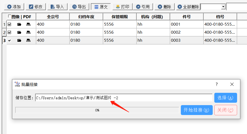Open folder icon in row 1

pyautogui.click(x=19, y=25)
